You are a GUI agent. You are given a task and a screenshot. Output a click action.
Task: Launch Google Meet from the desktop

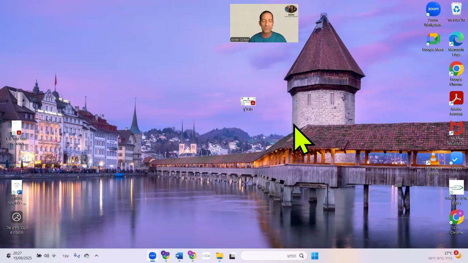pos(433,42)
